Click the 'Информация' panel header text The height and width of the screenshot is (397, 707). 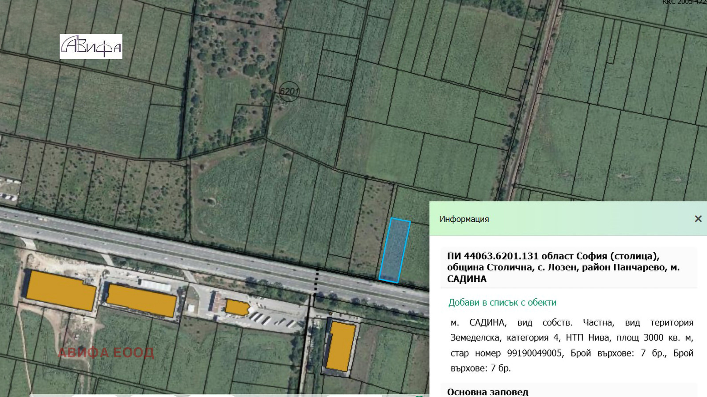464,219
